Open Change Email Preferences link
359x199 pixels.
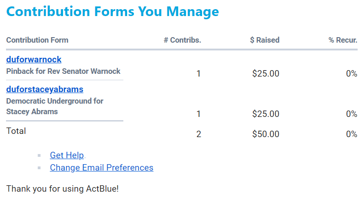tap(101, 168)
